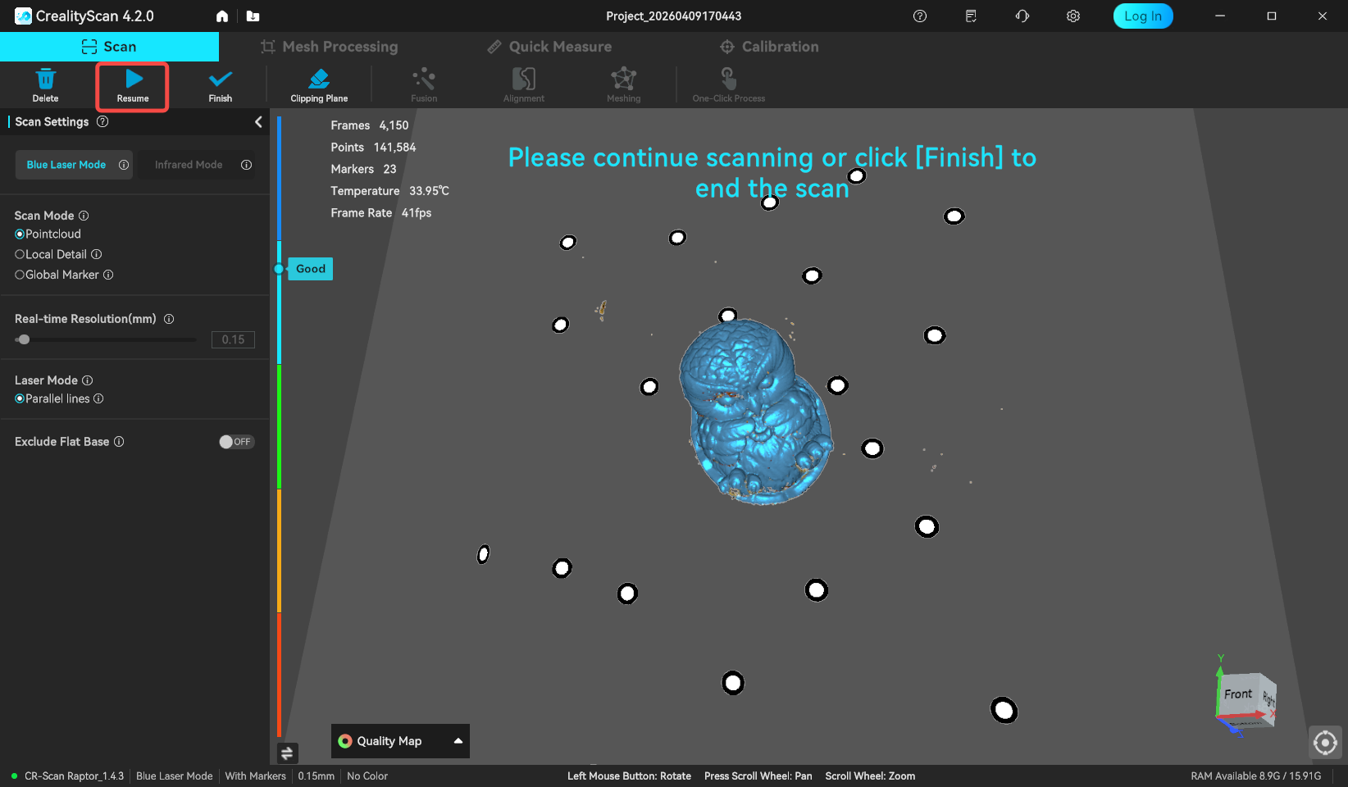Viewport: 1348px width, 787px height.
Task: Click the Log In button
Action: (x=1142, y=16)
